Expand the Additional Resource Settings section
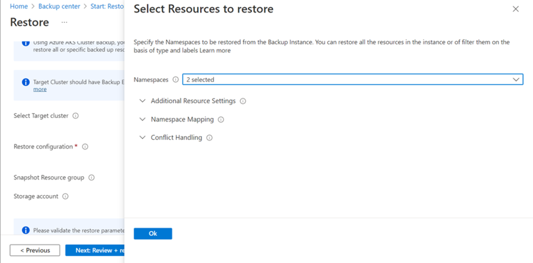 [x=142, y=101]
